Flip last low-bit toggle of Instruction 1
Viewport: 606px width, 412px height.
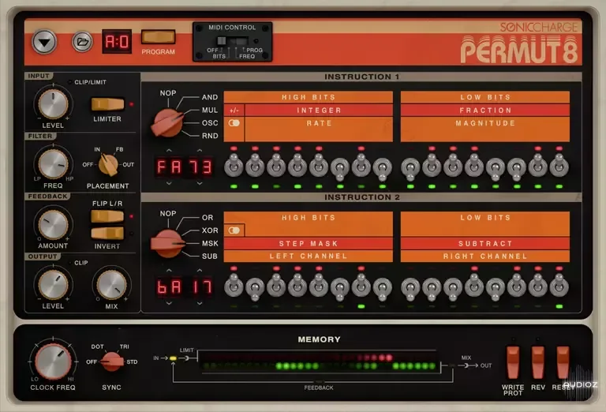click(559, 165)
